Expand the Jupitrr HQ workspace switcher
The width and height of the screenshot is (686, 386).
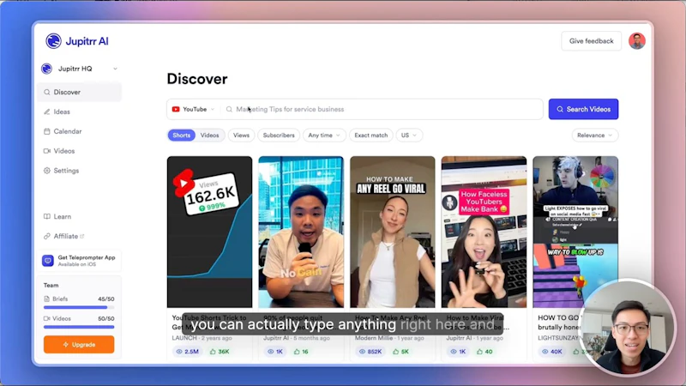pos(79,69)
